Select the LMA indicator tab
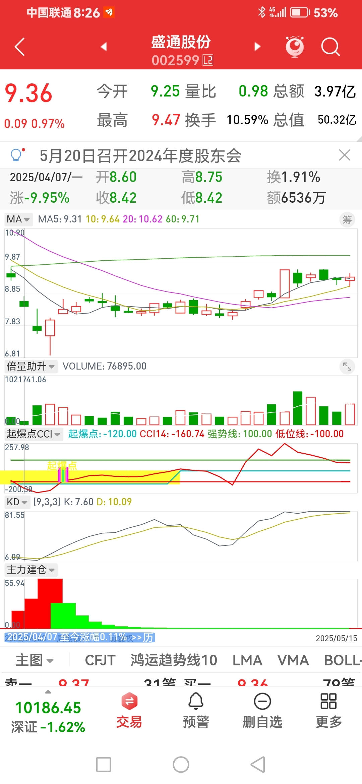 [247, 660]
